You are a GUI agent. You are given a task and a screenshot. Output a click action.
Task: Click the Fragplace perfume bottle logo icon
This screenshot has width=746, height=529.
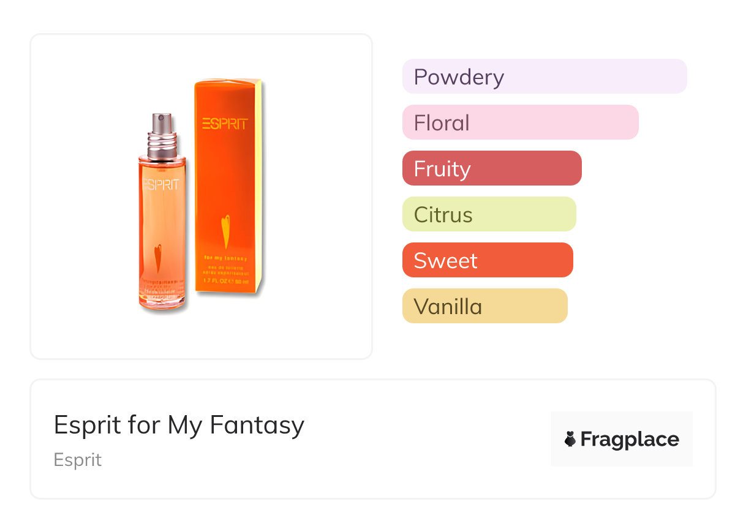[x=570, y=439]
